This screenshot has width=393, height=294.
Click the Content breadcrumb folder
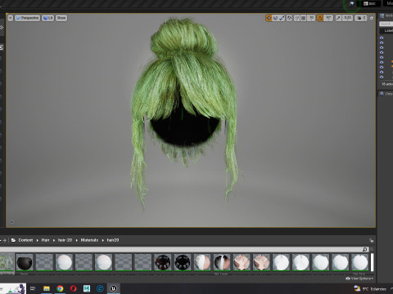coord(25,240)
